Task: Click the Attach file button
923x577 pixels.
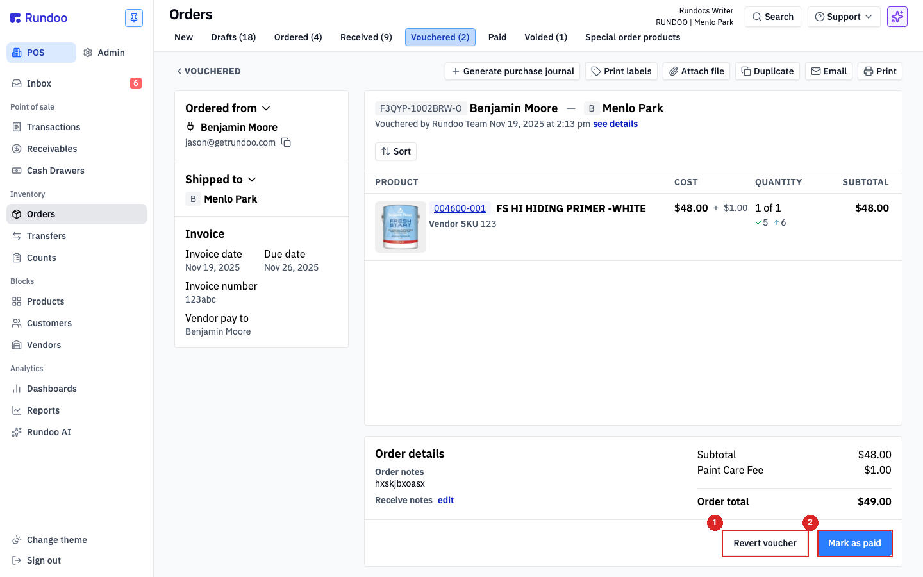Action: pyautogui.click(x=696, y=71)
